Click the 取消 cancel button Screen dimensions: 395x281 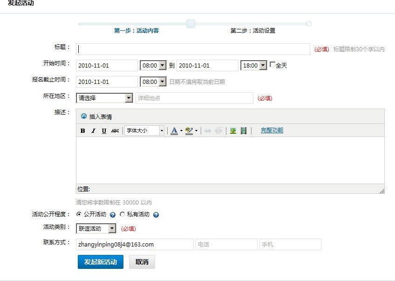[142, 262]
